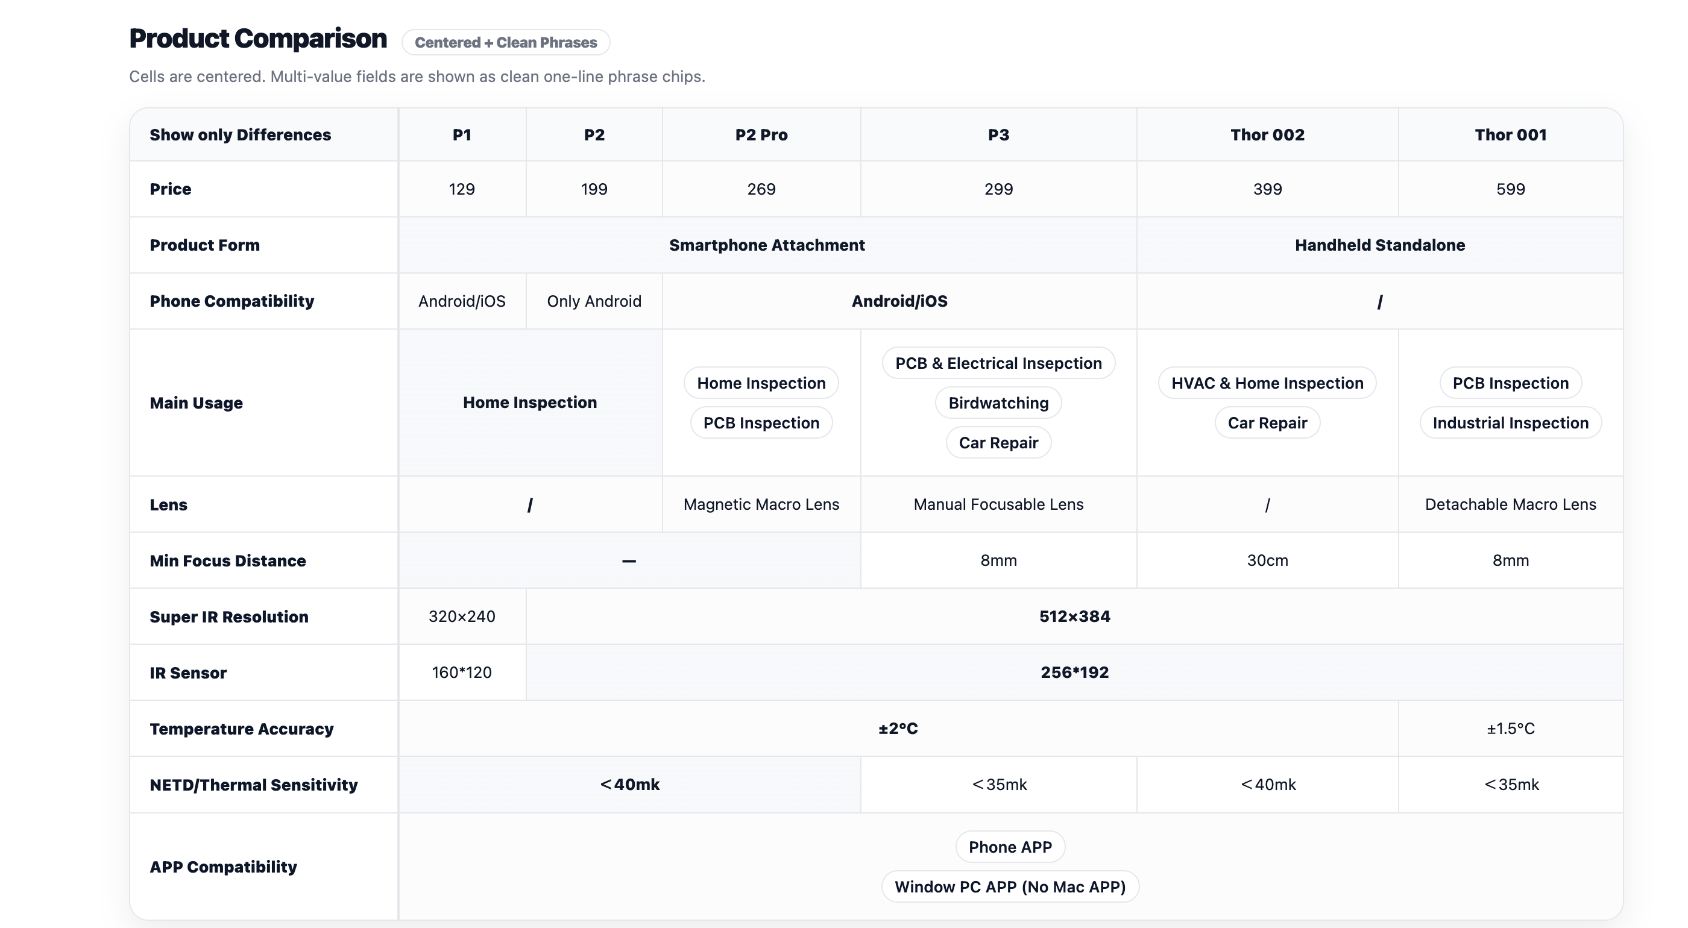Click the Temperature Accuracy row label
This screenshot has width=1688, height=928.
pyautogui.click(x=241, y=729)
